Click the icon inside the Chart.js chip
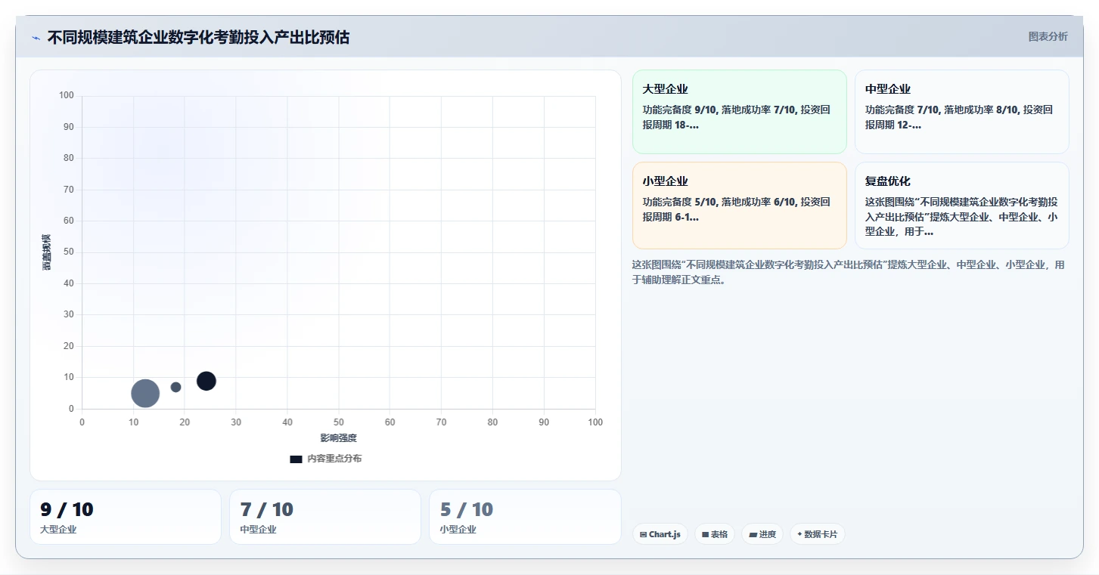 coord(643,534)
